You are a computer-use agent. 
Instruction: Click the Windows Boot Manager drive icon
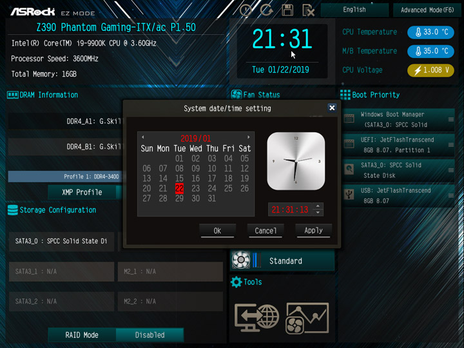pos(349,119)
